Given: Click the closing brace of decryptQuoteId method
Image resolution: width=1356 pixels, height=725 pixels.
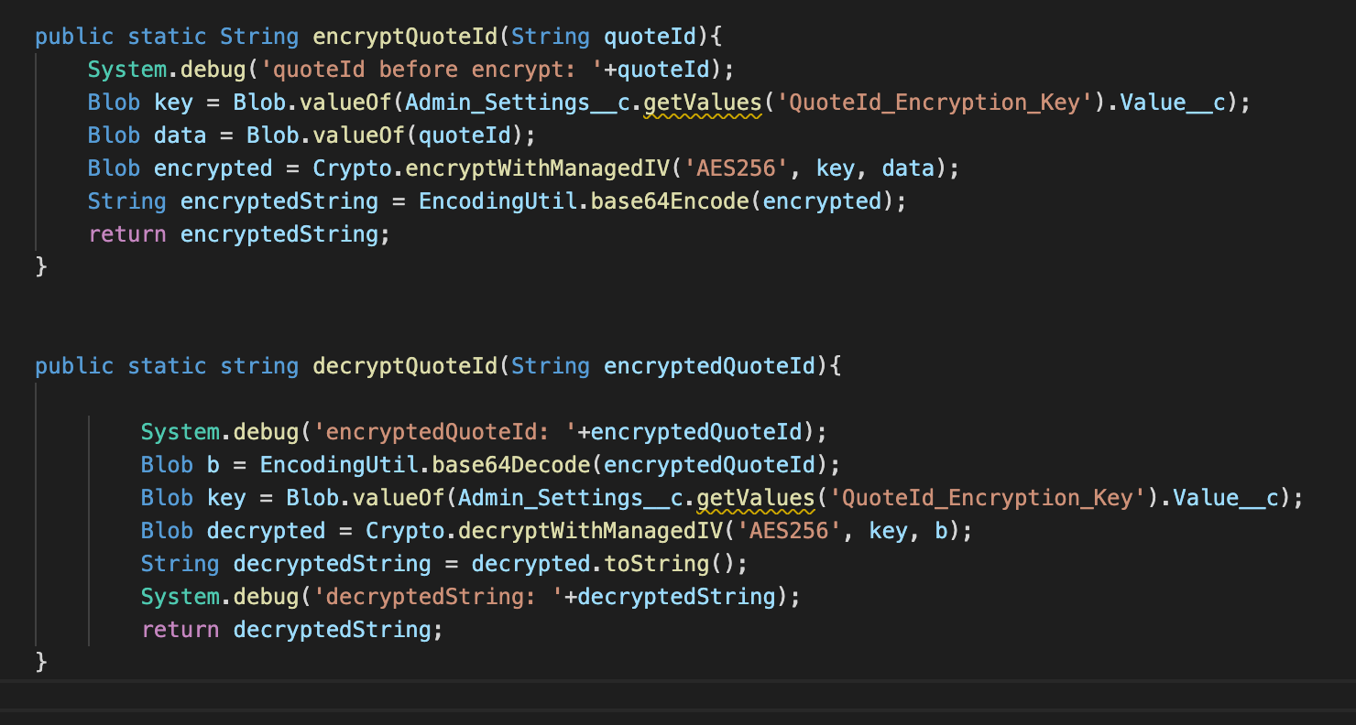Looking at the screenshot, I should pos(41,662).
